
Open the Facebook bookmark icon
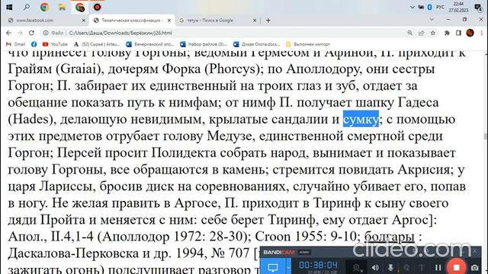coord(34,44)
